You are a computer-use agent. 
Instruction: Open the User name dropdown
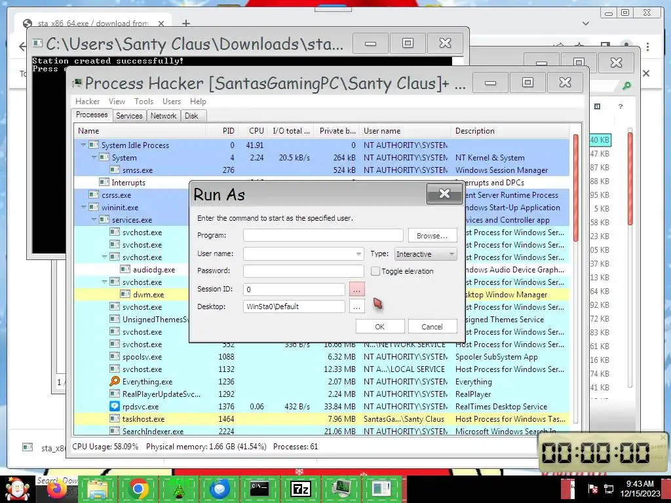coord(358,253)
